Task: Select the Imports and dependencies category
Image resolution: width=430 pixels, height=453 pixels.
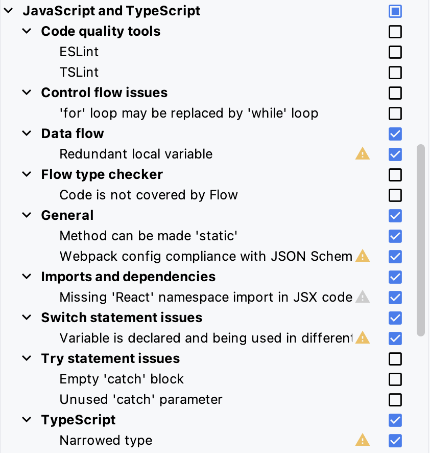Action: coord(128,277)
